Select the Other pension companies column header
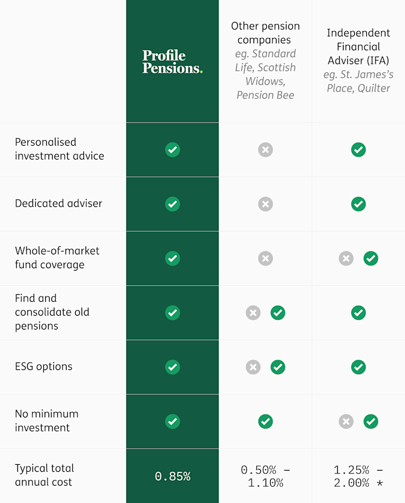The width and height of the screenshot is (405, 503). [266, 60]
